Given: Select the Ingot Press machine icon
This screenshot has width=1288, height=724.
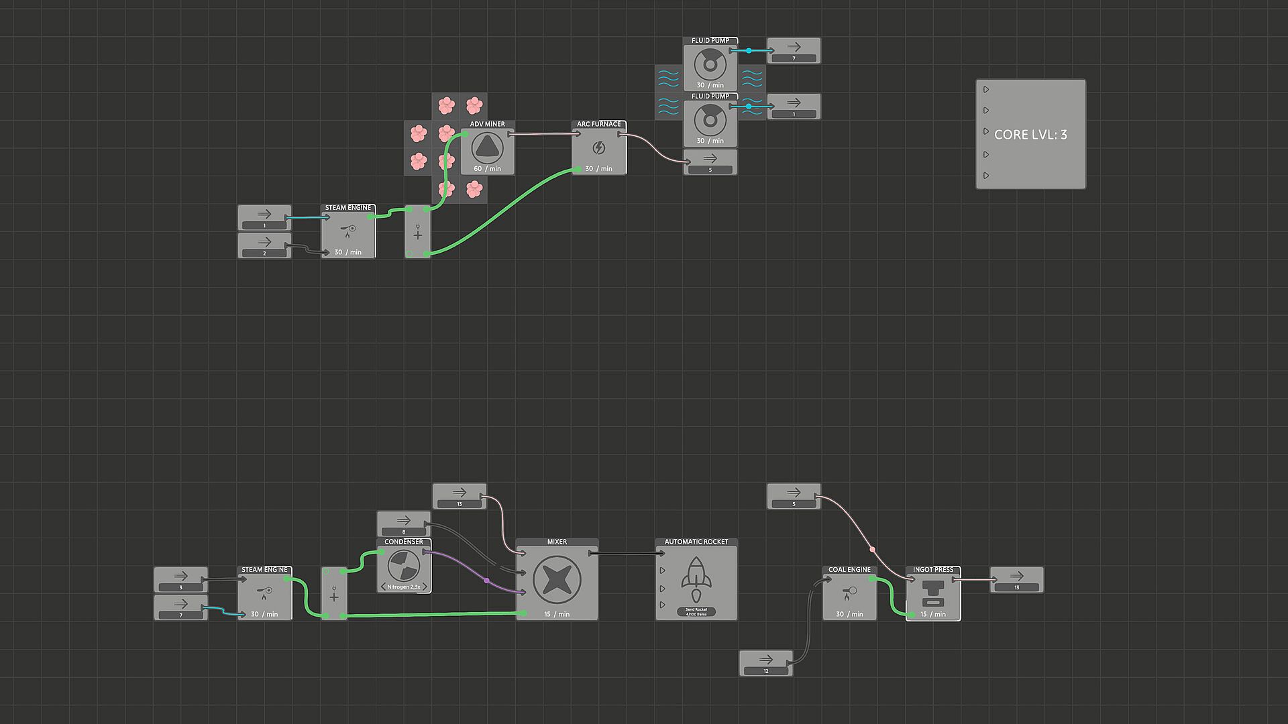Looking at the screenshot, I should 932,593.
